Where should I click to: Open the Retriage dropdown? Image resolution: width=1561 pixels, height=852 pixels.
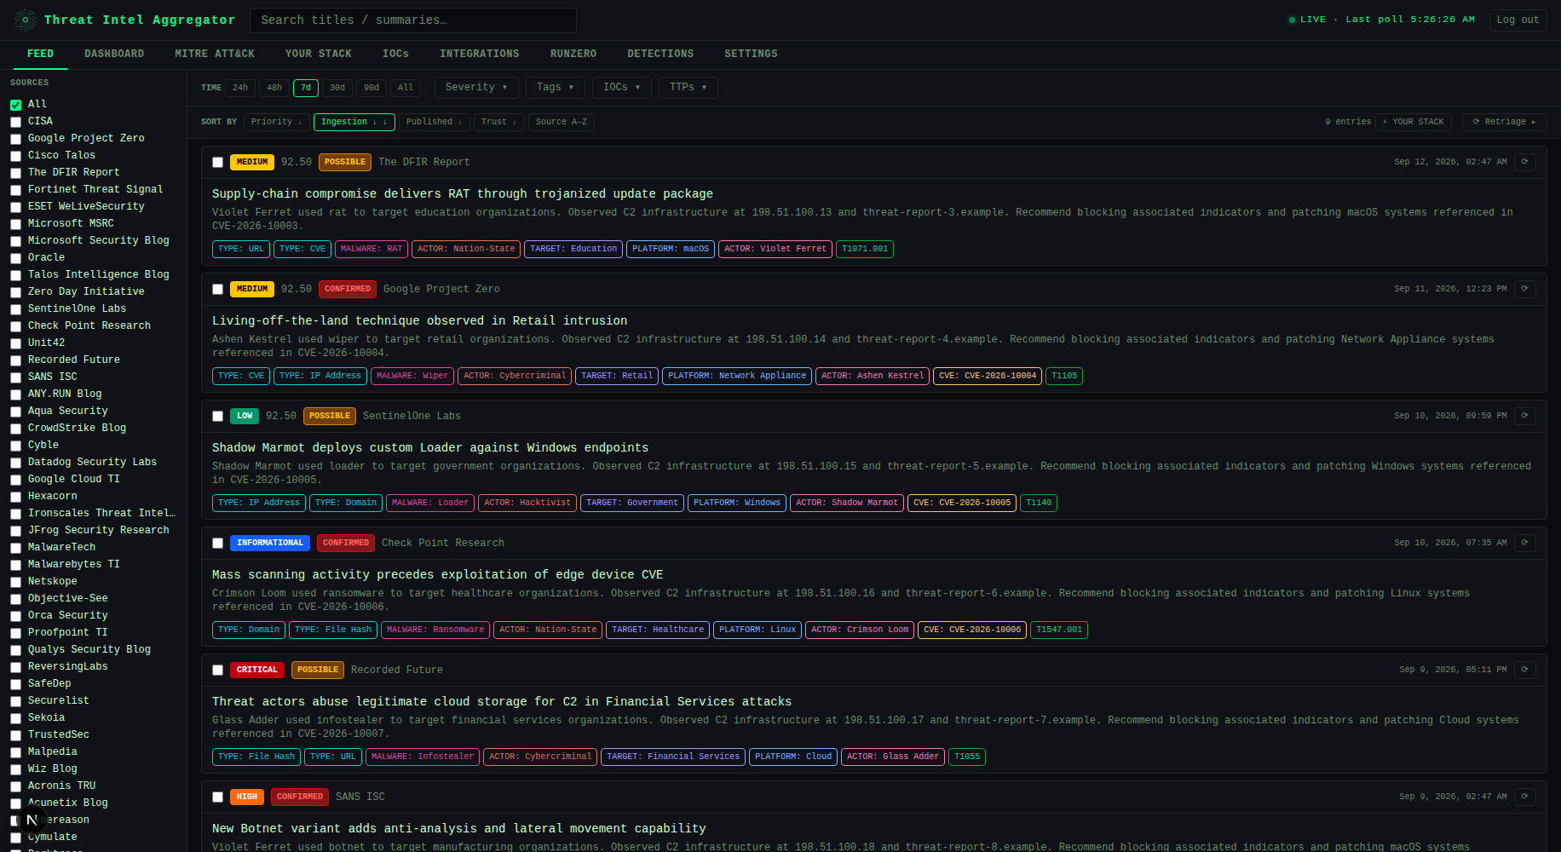tap(1504, 122)
